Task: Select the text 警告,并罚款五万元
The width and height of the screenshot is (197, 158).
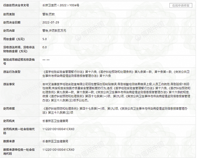Action: [x=54, y=31]
